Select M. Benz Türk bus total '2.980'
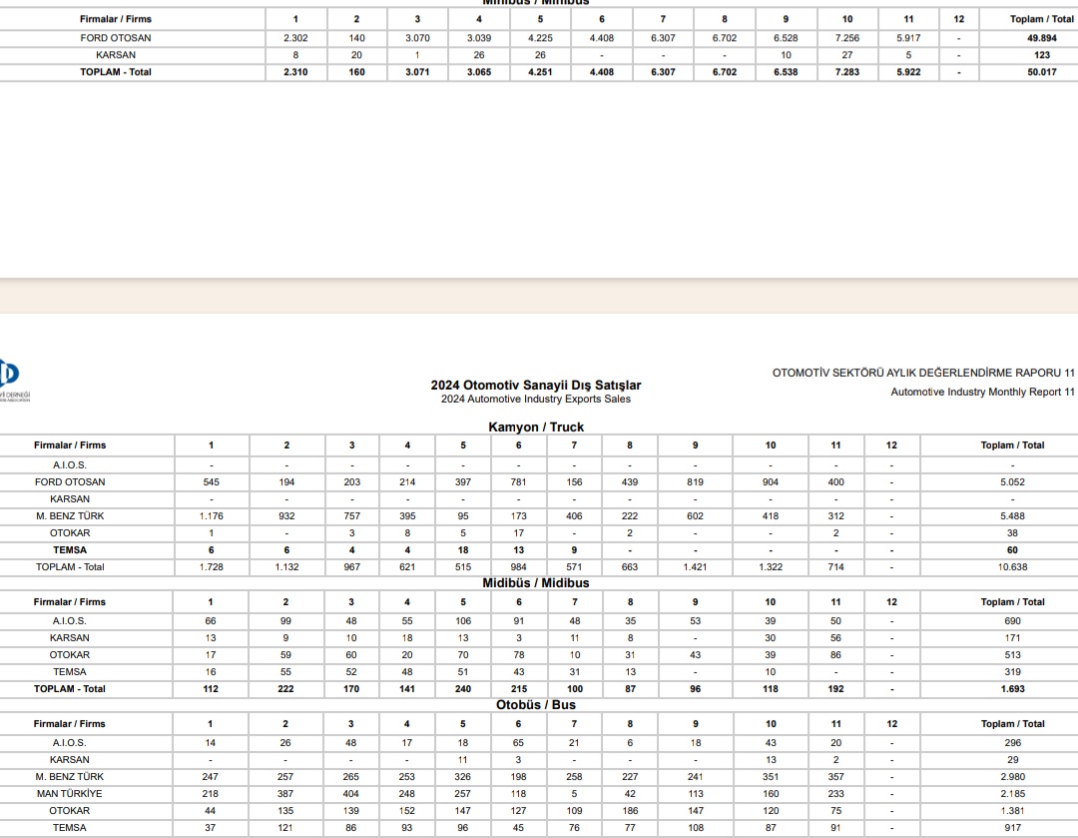This screenshot has height=838, width=1078. point(1012,777)
